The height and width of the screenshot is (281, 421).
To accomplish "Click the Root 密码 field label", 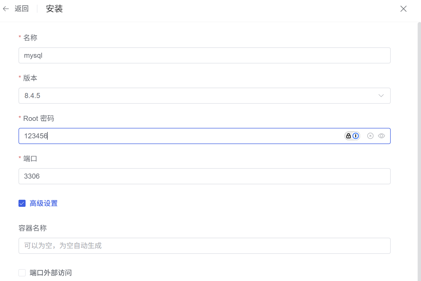I will (x=38, y=118).
